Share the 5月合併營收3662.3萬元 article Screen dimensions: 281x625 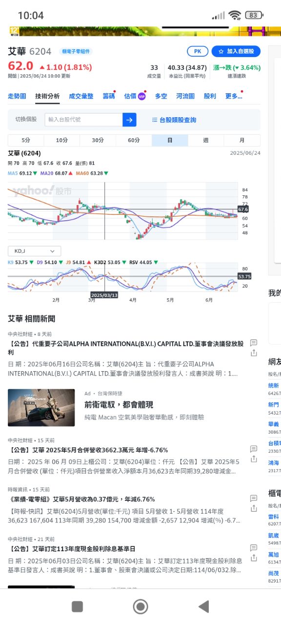pyautogui.click(x=254, y=459)
